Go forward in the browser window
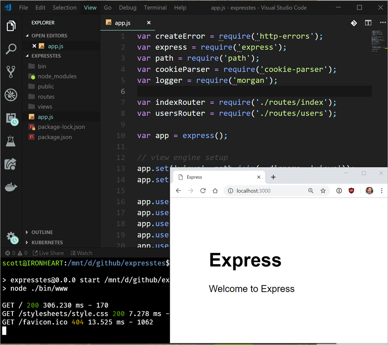The image size is (388, 345). (191, 191)
